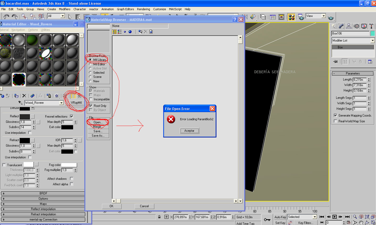376x225 pixels.
Task: Click the Open... file button
Action: (x=98, y=122)
